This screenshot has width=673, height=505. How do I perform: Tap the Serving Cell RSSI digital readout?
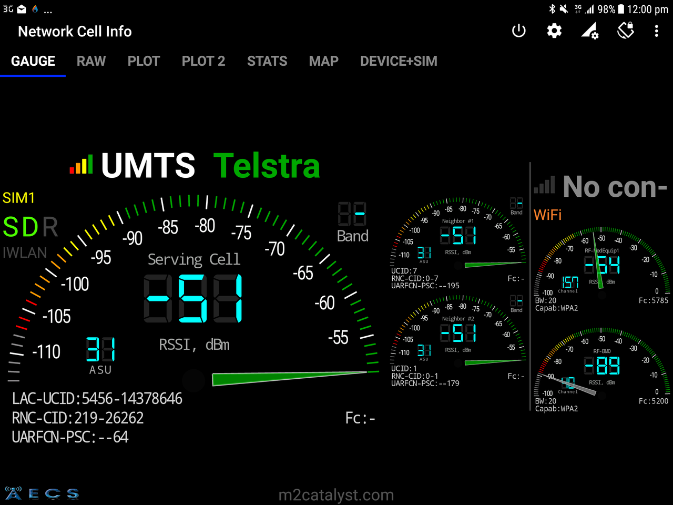pyautogui.click(x=193, y=298)
